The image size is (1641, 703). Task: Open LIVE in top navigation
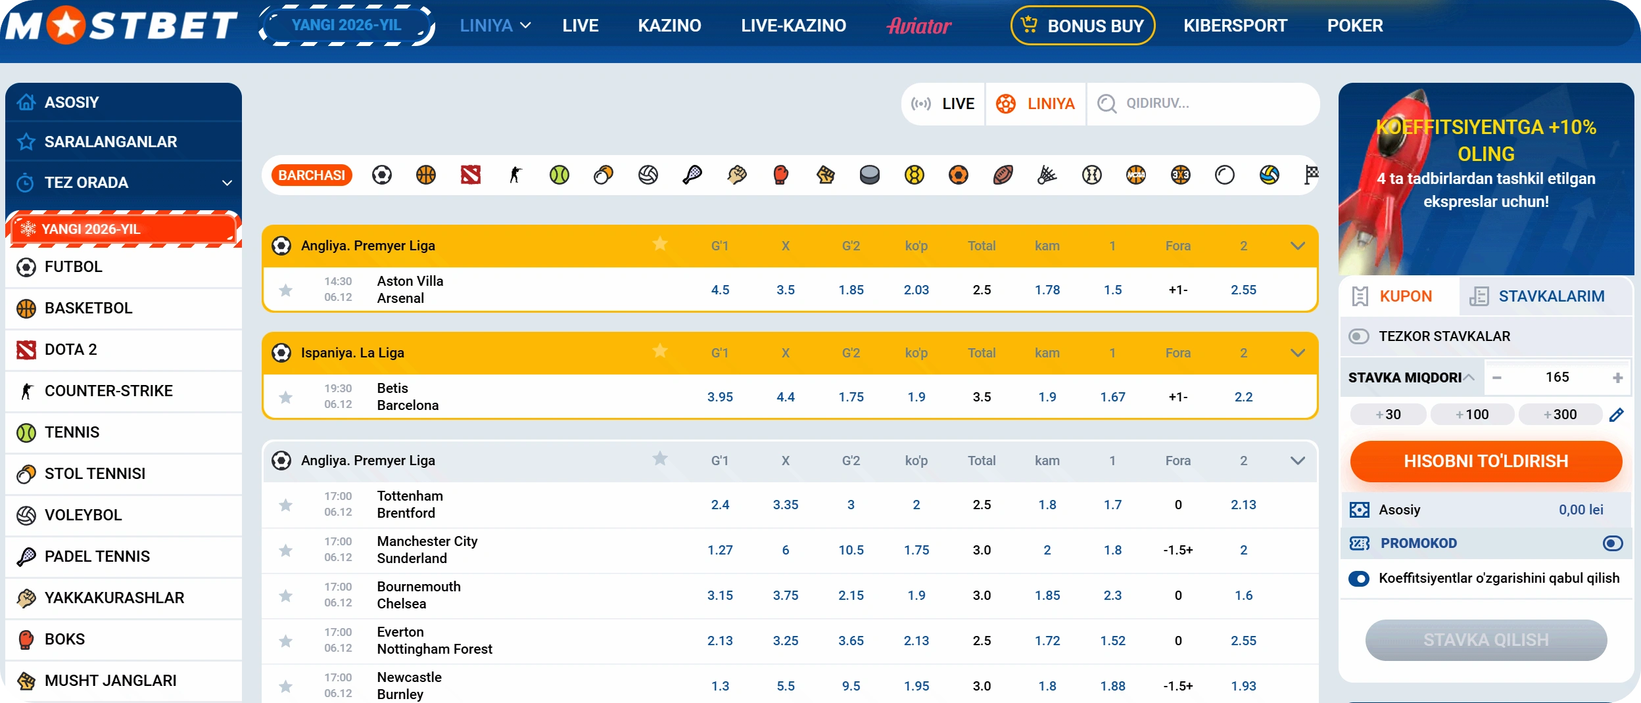(x=581, y=26)
